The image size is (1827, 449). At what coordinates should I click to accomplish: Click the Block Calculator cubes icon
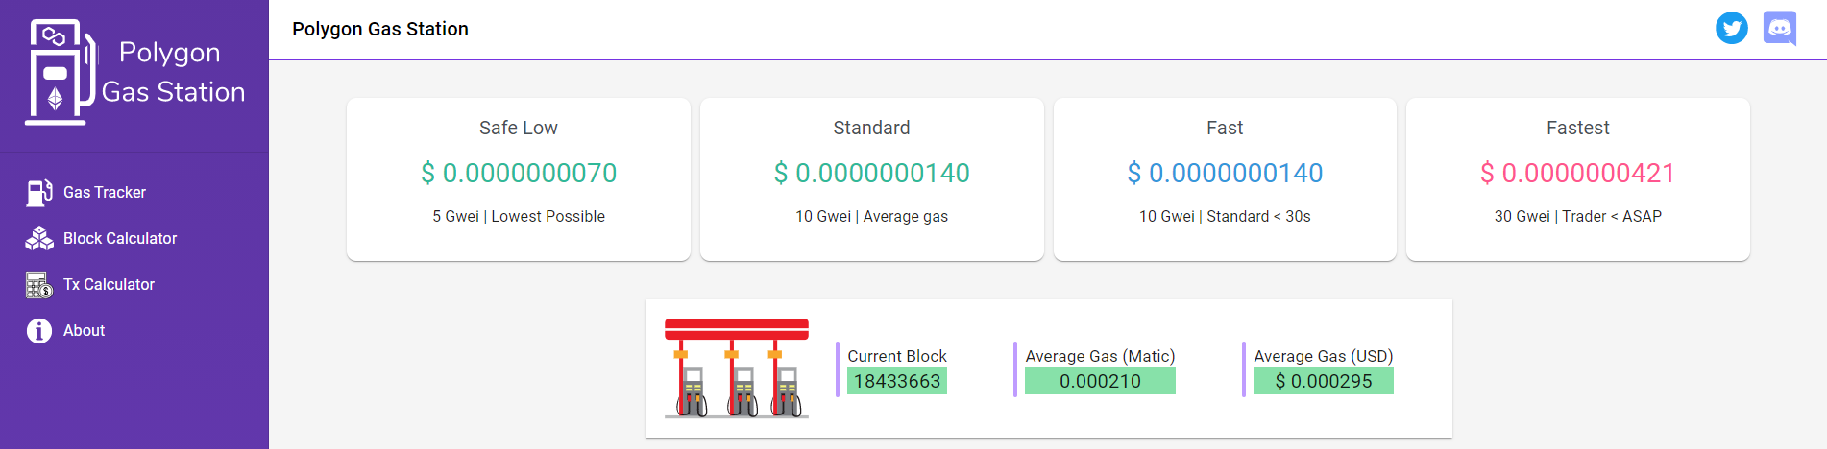(39, 239)
